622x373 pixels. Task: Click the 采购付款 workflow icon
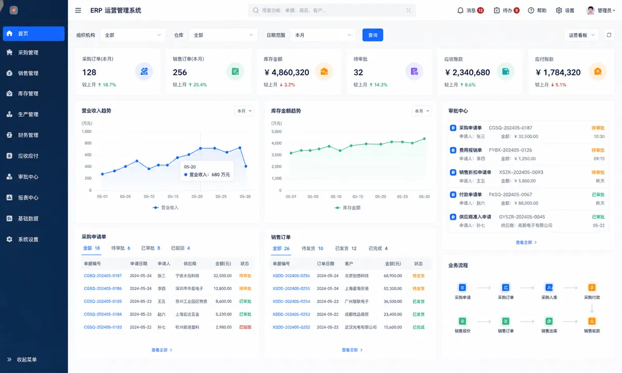(x=592, y=287)
